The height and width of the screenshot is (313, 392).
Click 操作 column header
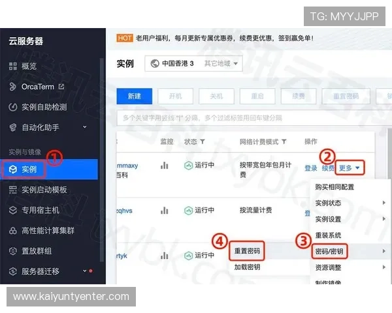point(311,142)
